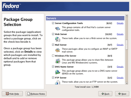Image resolution: width=131 pixels, height=98 pixels.
Task: Open the Release Notes
Action: click(x=36, y=94)
